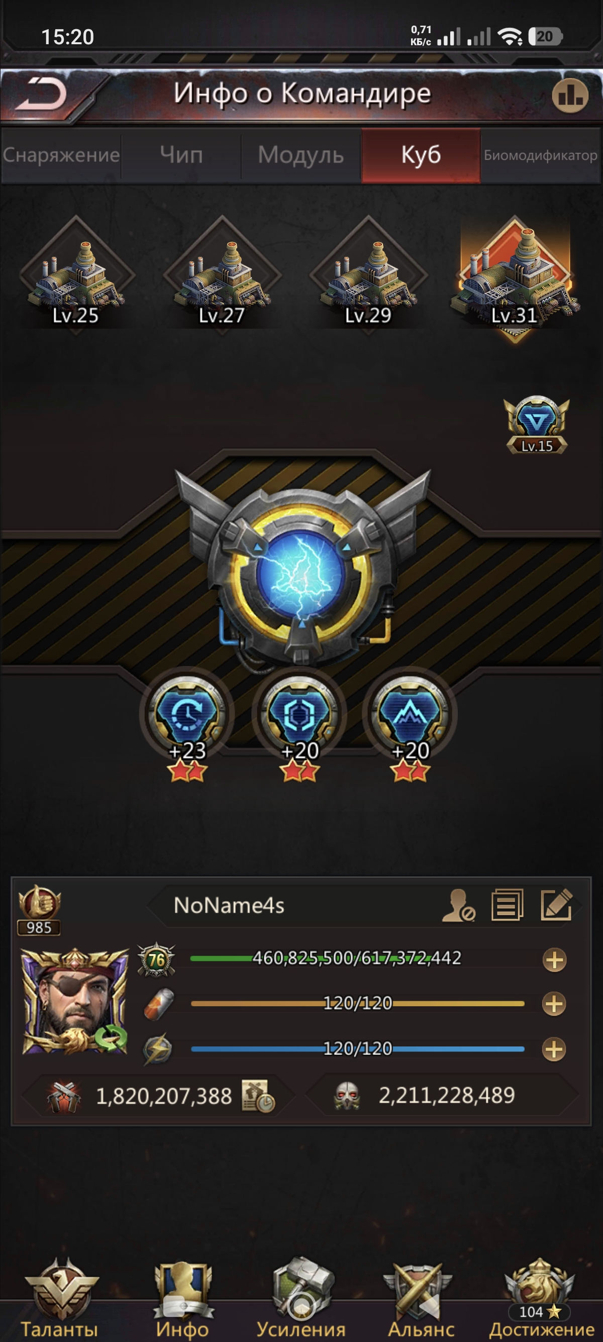The width and height of the screenshot is (603, 1342).
Task: Refill blue energy with plus button
Action: pyautogui.click(x=555, y=1049)
